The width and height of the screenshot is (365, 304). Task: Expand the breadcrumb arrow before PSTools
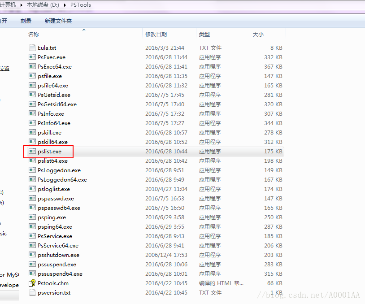tap(65, 5)
